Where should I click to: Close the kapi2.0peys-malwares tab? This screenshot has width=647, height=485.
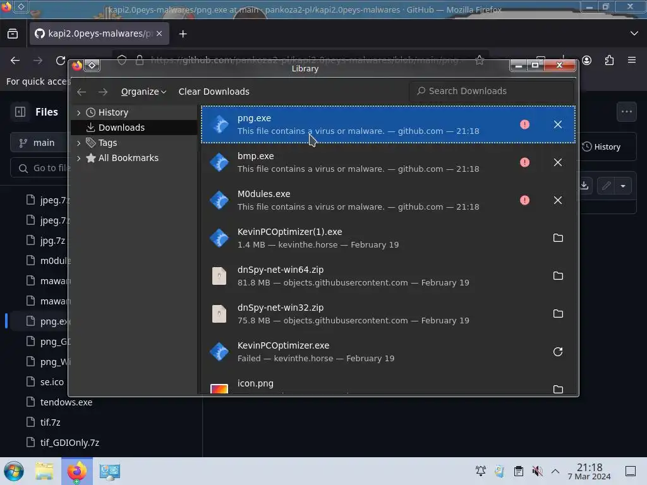(x=159, y=33)
